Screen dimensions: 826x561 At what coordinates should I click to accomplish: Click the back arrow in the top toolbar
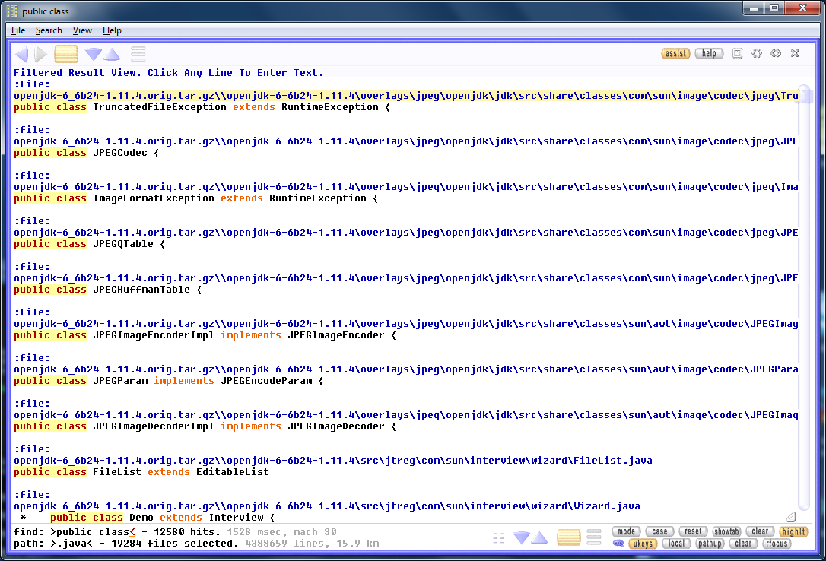pos(21,54)
